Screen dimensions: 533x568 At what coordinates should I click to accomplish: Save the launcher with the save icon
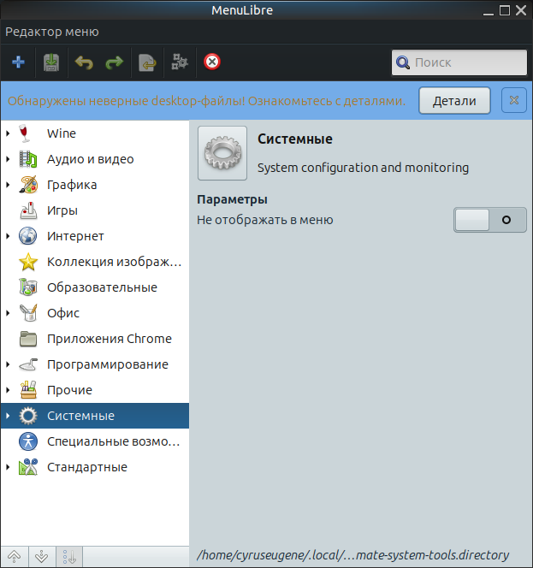click(x=51, y=62)
